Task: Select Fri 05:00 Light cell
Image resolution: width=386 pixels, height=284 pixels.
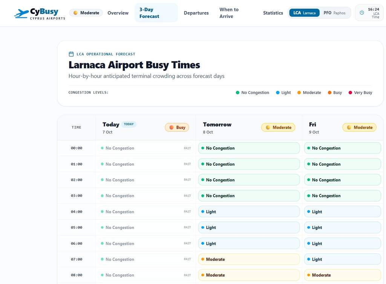Action: 342,227
